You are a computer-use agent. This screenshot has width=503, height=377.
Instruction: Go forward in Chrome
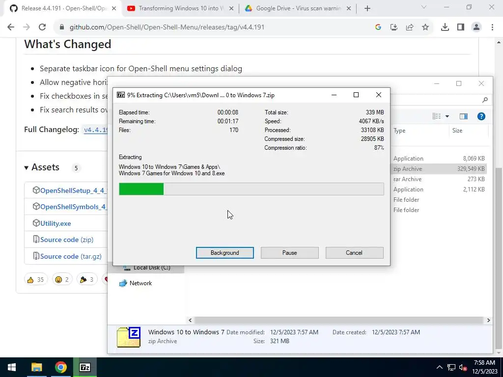click(27, 27)
